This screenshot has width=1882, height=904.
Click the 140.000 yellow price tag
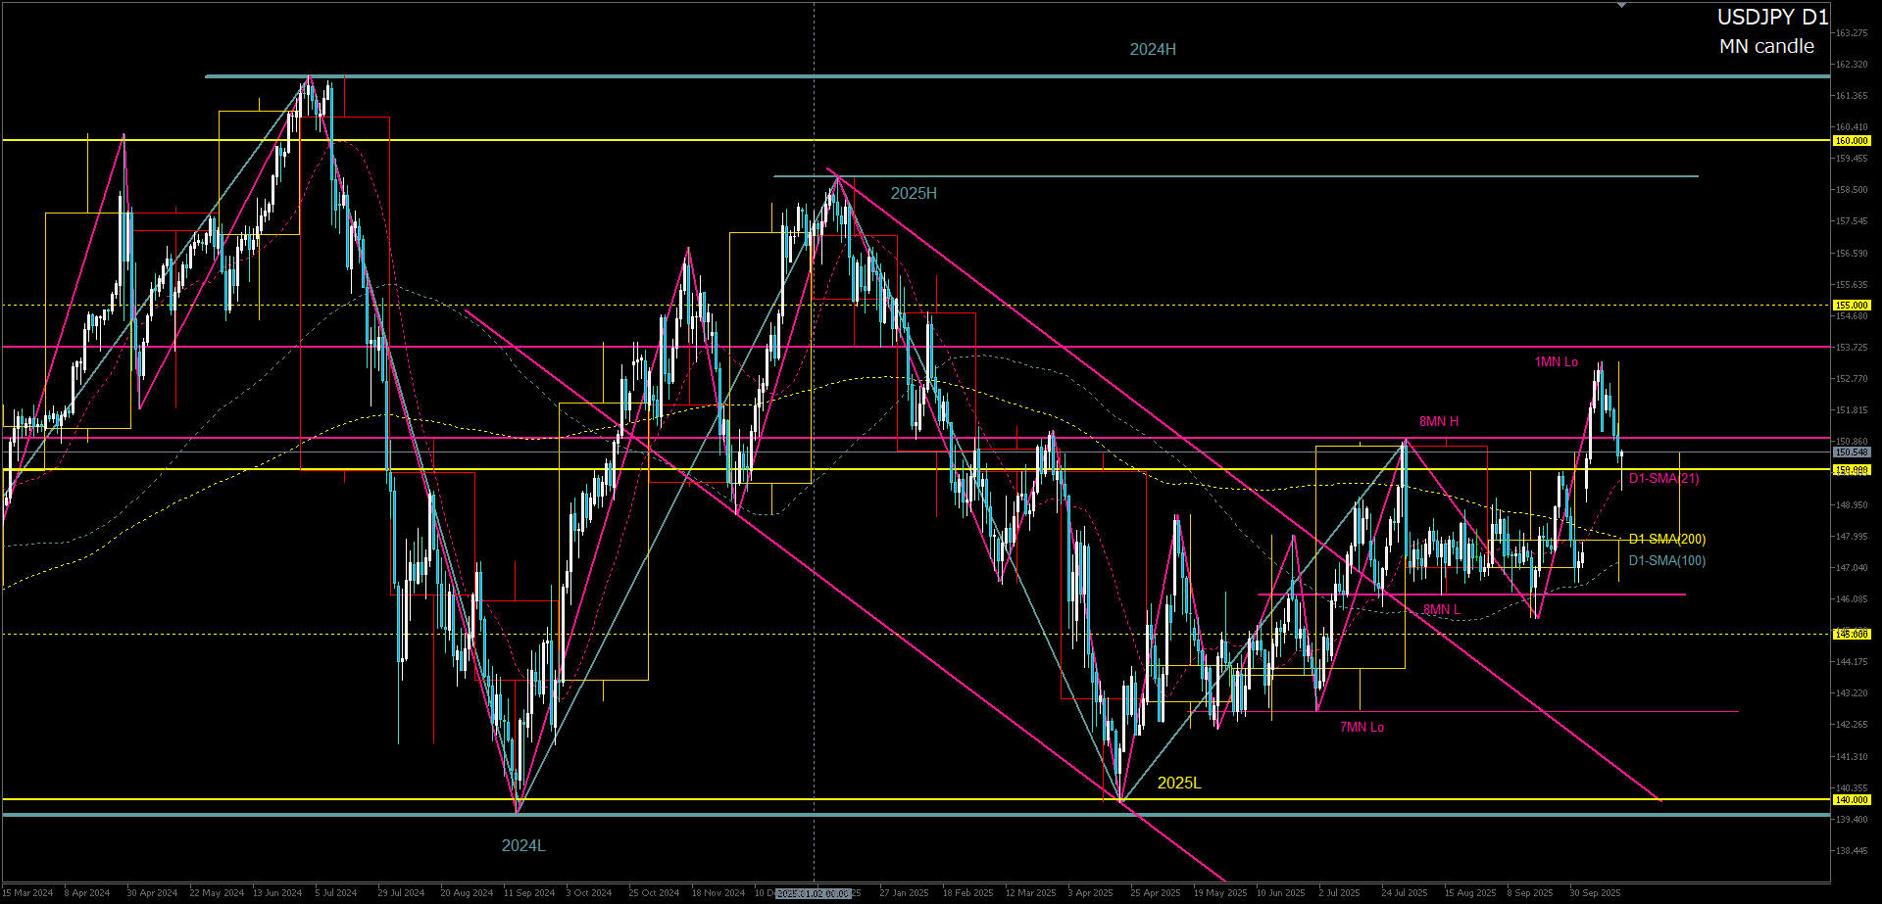(x=1851, y=800)
